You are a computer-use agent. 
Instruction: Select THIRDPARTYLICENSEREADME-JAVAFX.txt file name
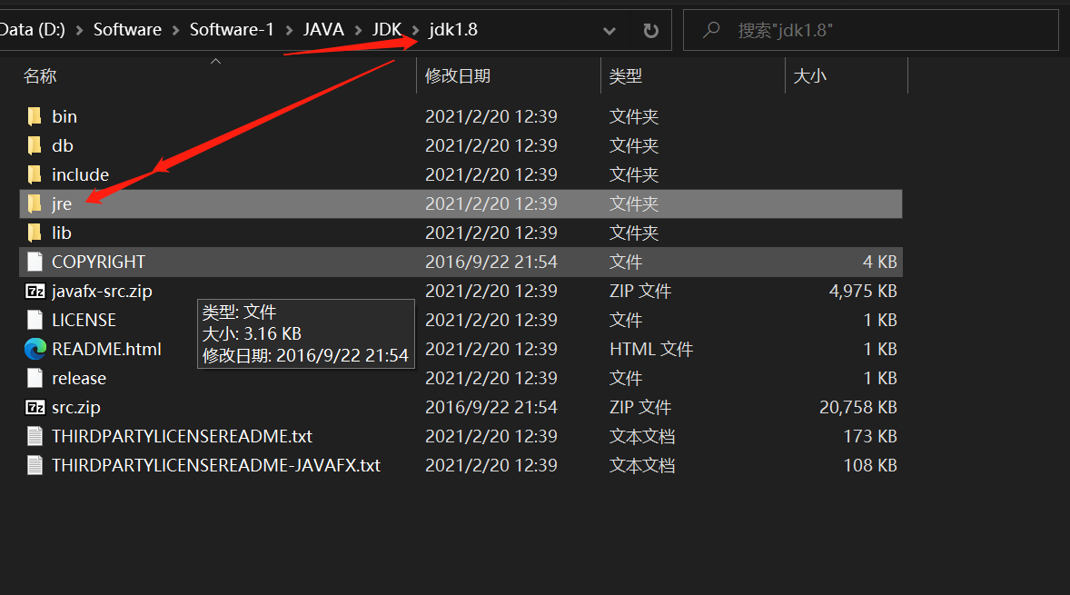coord(216,465)
